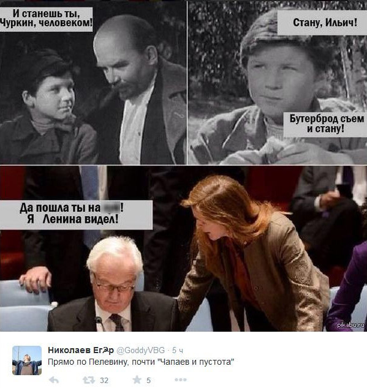
Task: Retweet the post via the retweet arrows icon
Action: pyautogui.click(x=89, y=380)
